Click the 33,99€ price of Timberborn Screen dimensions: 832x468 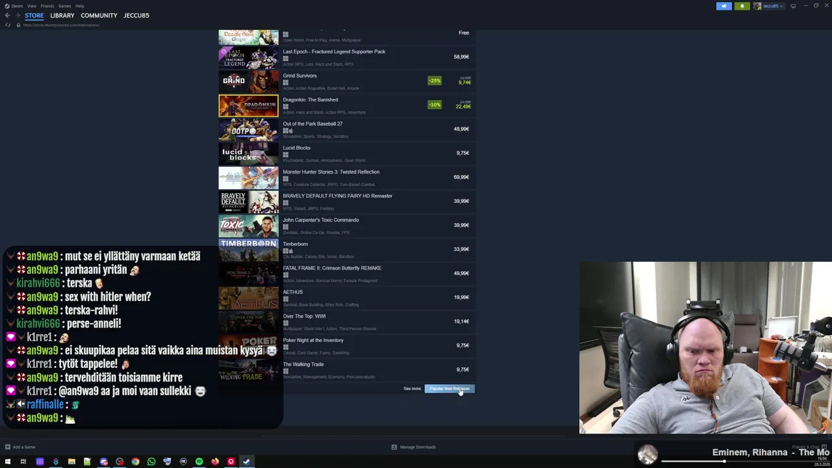[x=461, y=249]
